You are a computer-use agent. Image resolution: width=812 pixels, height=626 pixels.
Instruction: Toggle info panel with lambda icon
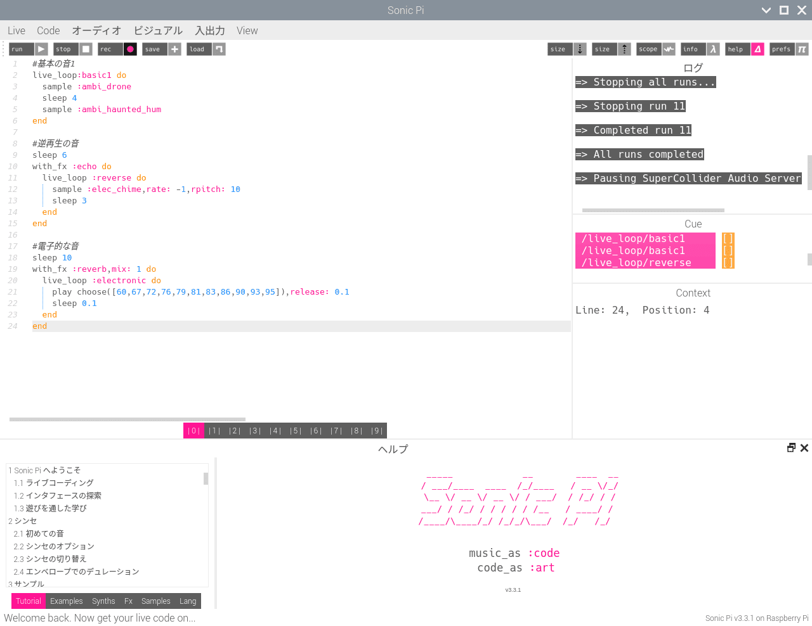pyautogui.click(x=713, y=49)
